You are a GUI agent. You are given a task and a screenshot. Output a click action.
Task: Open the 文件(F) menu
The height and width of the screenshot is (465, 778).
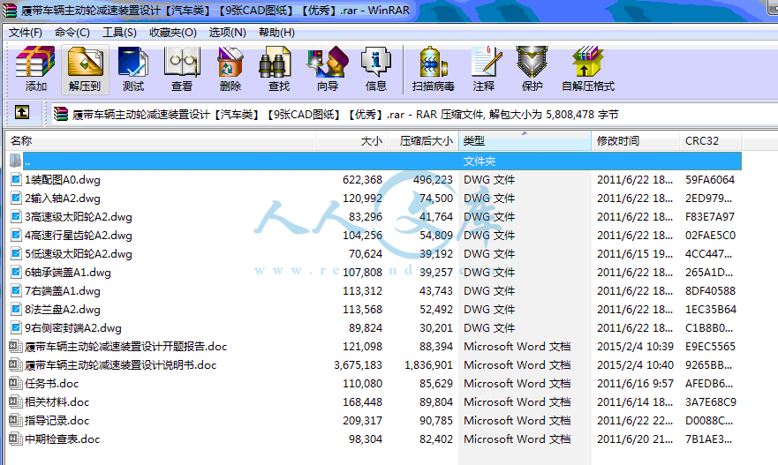26,33
